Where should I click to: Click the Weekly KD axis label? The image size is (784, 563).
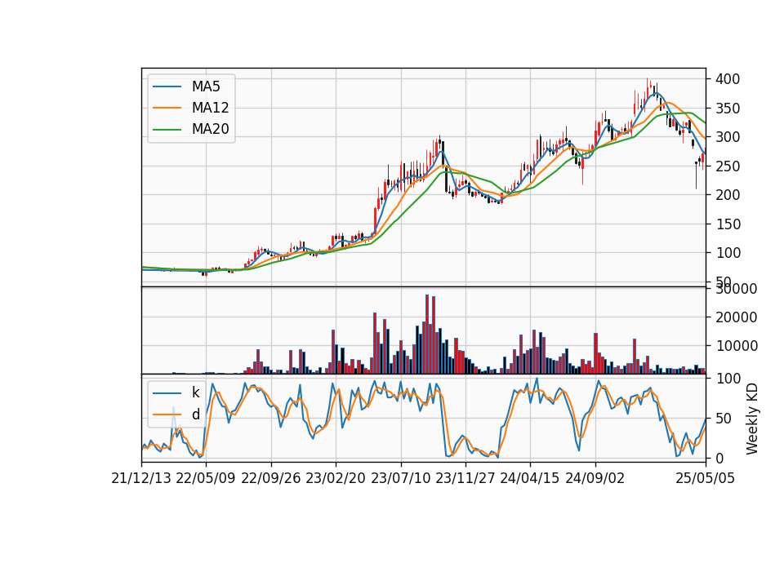pyautogui.click(x=752, y=419)
